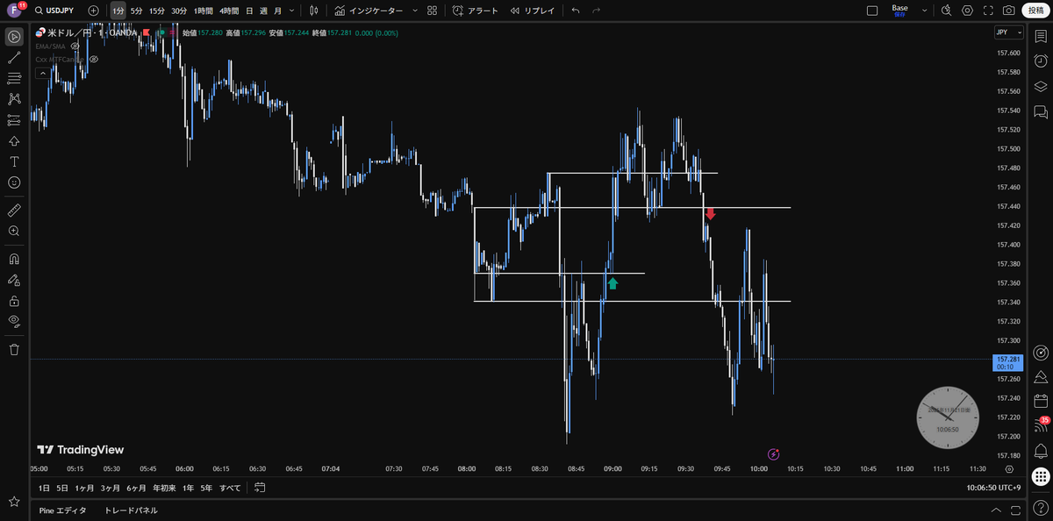Open the トレードパネル tab
Screen dimensions: 1053x521
[131, 510]
